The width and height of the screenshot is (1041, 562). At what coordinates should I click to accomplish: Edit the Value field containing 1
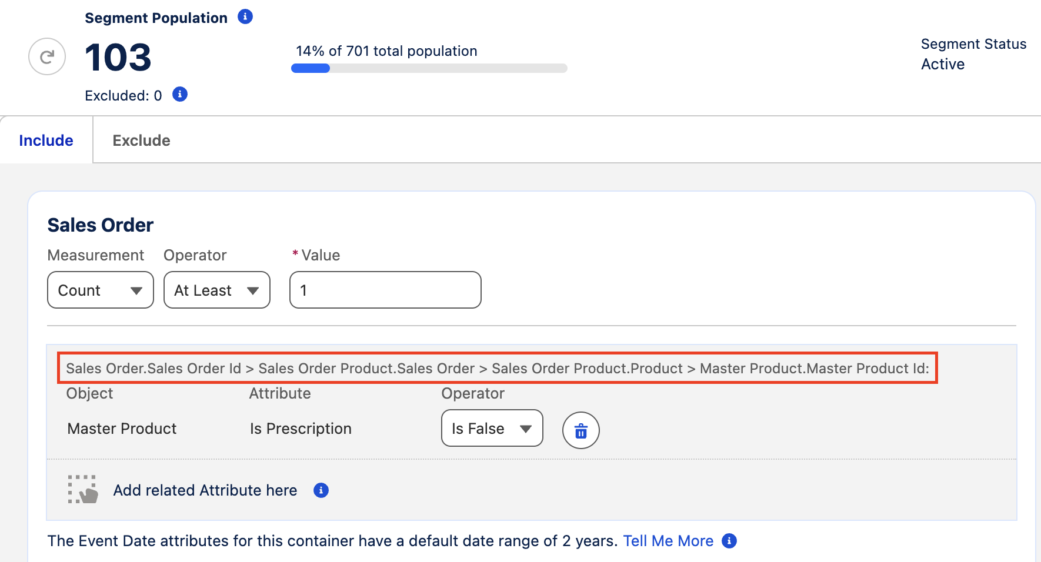[385, 290]
